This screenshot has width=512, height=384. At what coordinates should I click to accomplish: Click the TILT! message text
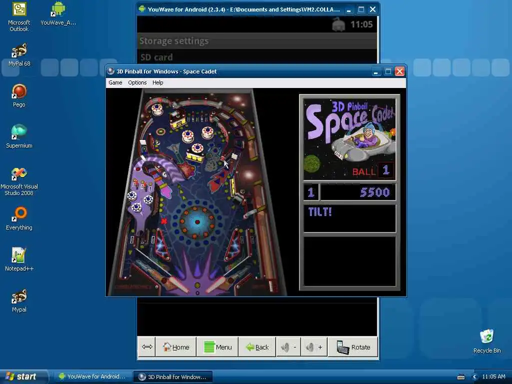point(320,212)
